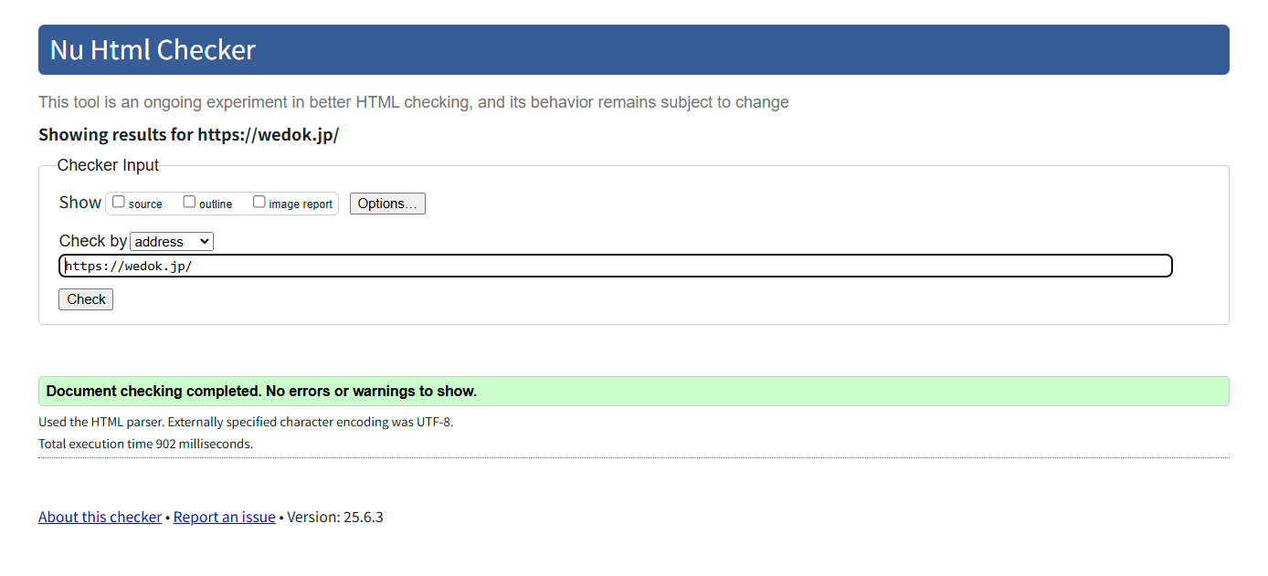Follow the Report an issue link
Screen dimensions: 1268x576
(224, 517)
